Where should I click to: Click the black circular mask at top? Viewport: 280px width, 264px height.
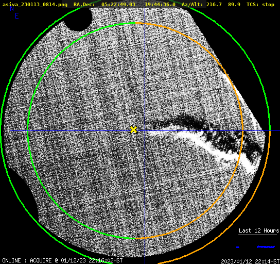pyautogui.click(x=78, y=19)
